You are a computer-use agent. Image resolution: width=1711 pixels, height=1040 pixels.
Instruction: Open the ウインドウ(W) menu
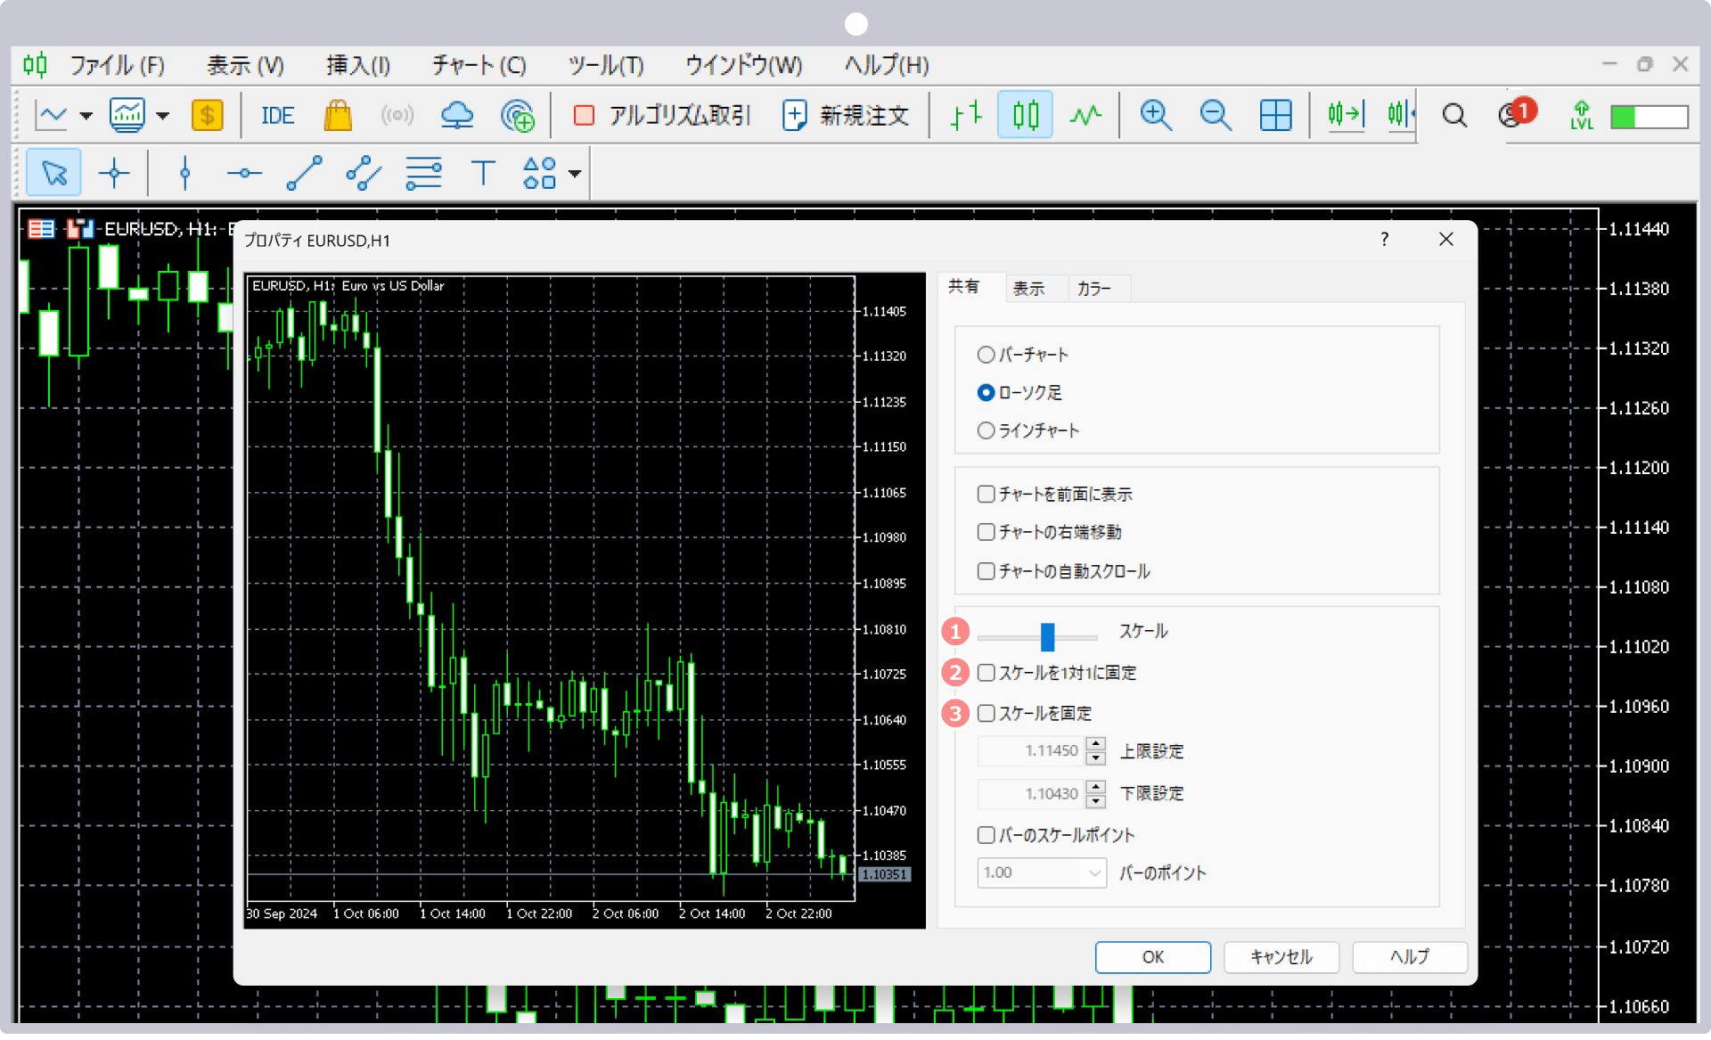(744, 65)
